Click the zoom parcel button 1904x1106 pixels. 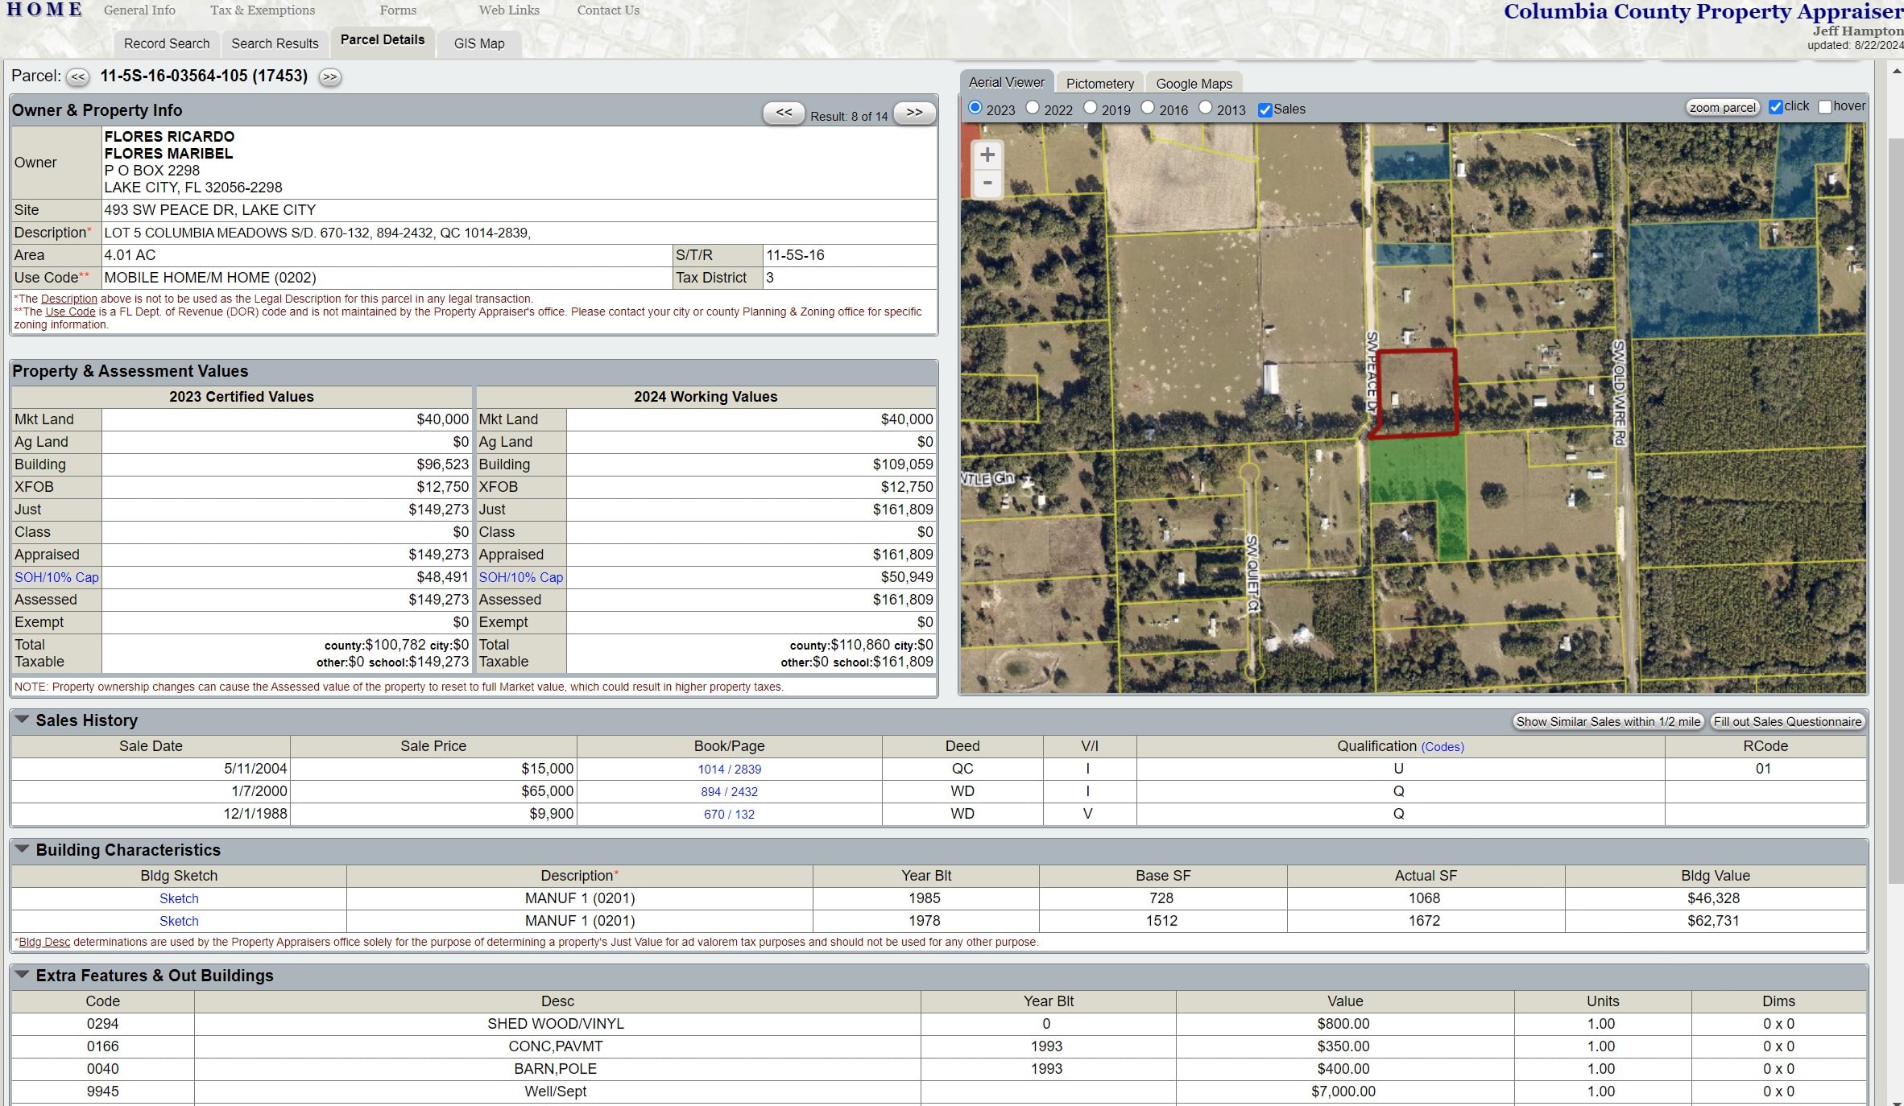pos(1722,107)
